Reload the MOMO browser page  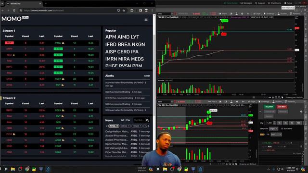click(14, 11)
